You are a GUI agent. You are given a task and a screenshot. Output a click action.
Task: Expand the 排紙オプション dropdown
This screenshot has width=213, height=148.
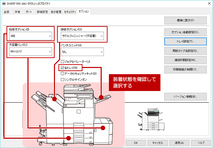pos(82,36)
